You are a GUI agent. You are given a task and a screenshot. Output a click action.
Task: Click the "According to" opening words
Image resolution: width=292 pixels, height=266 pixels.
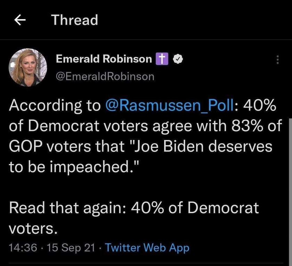[55, 106]
